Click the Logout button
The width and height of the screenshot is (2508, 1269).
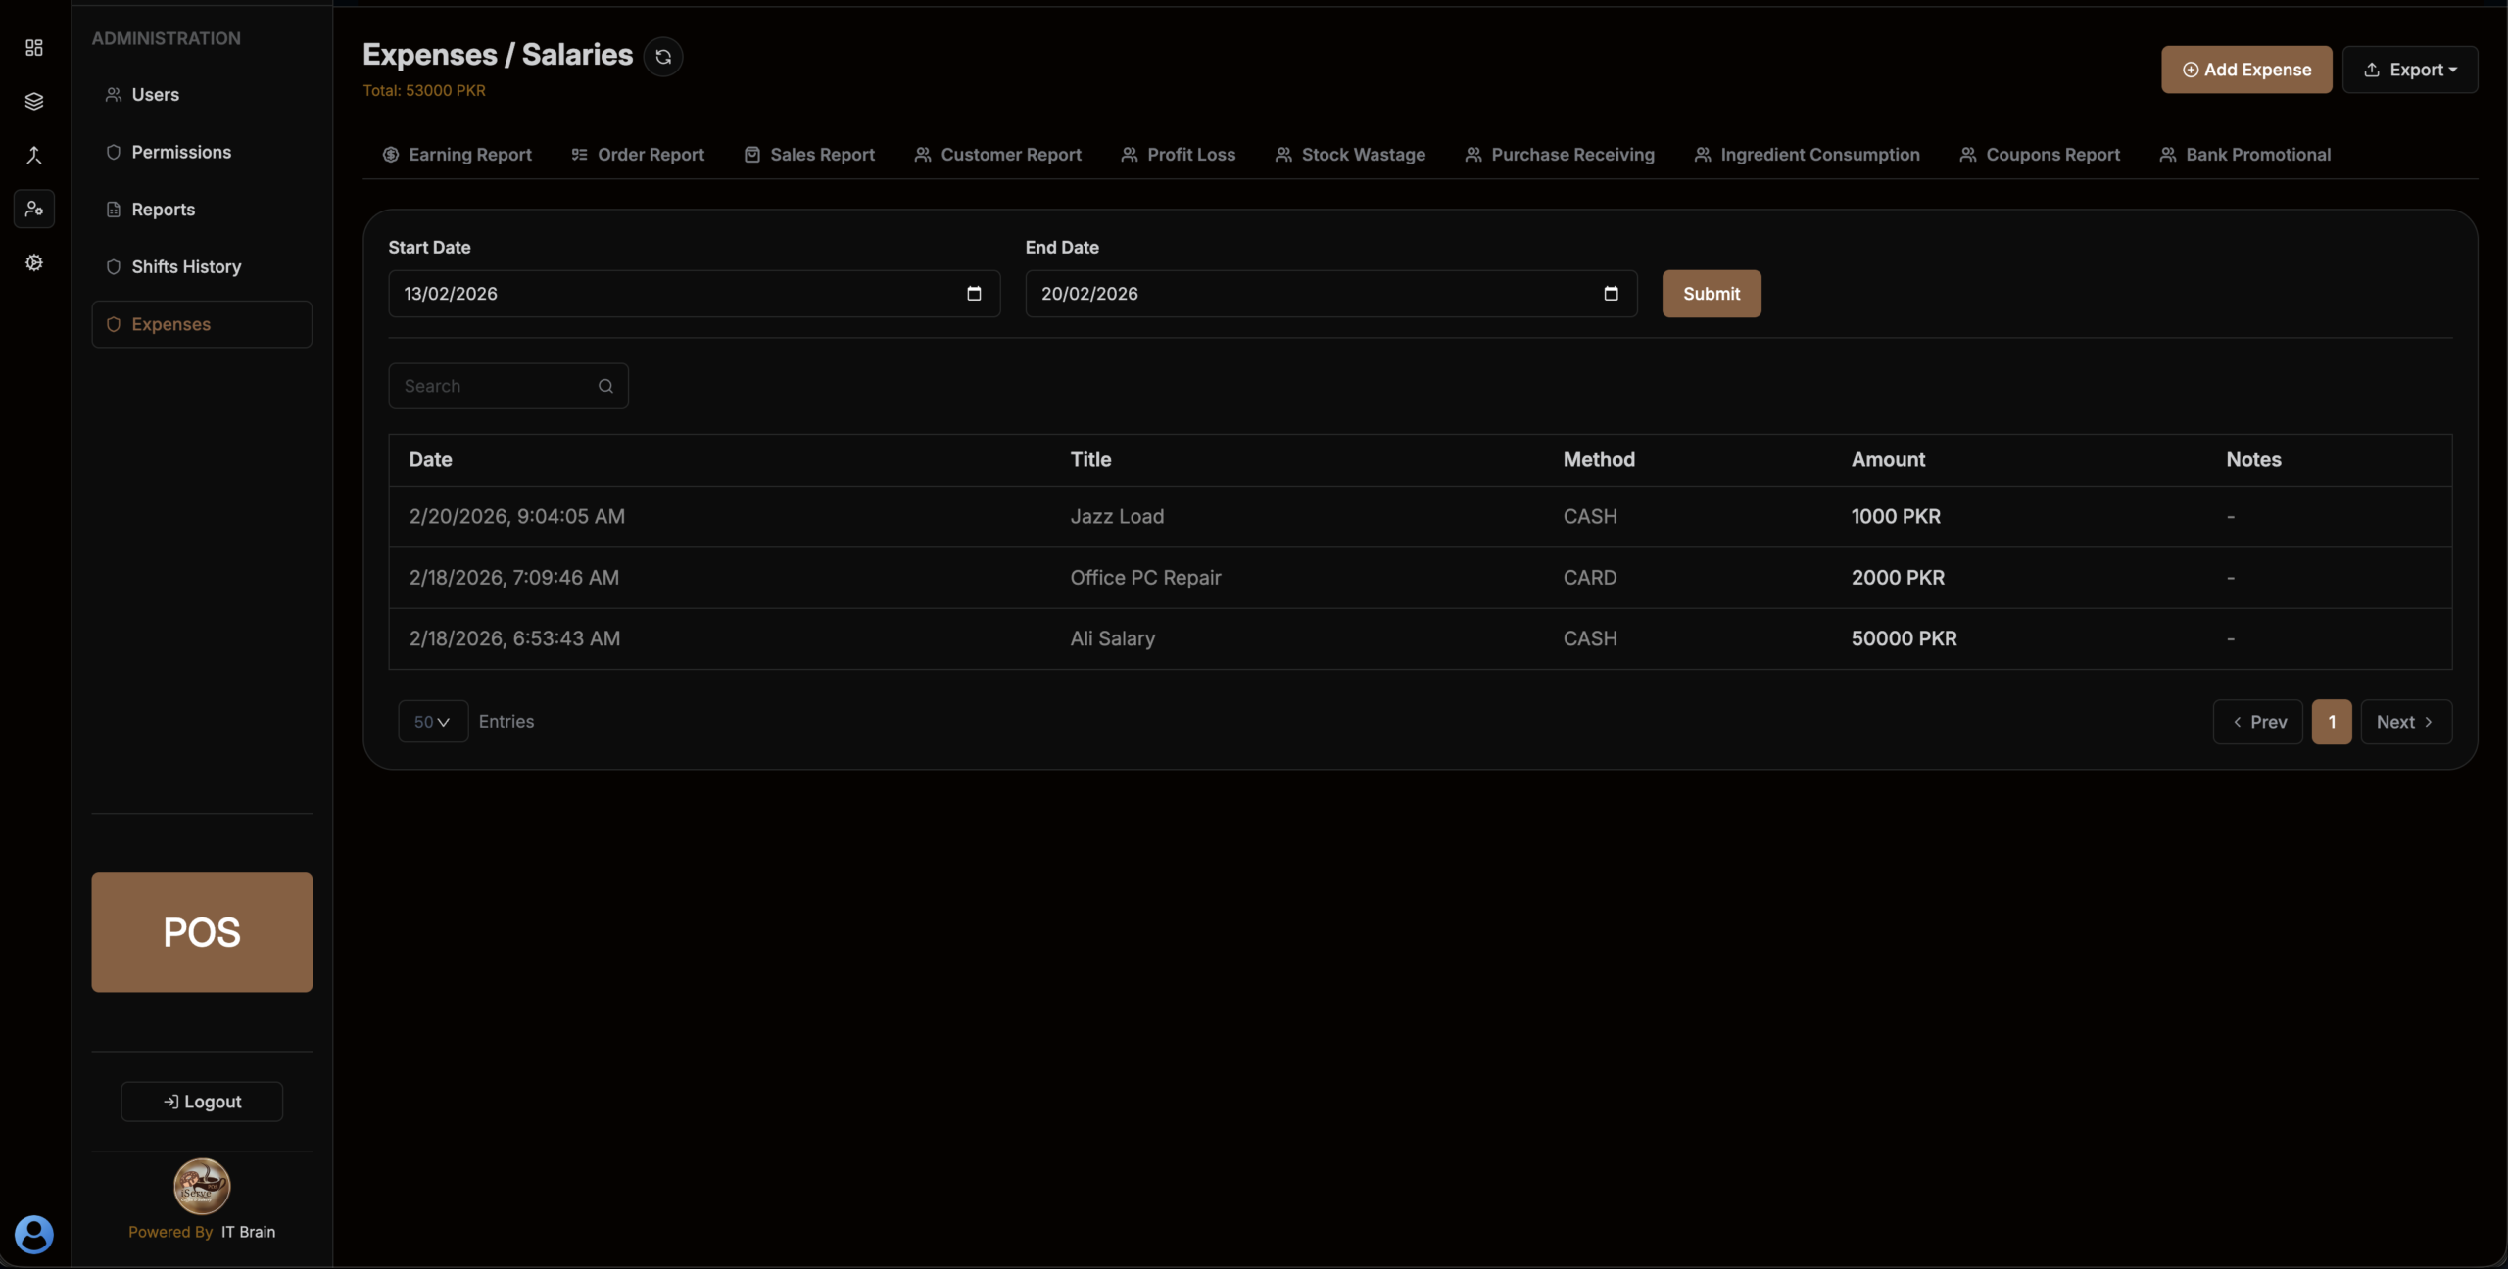pos(202,1102)
